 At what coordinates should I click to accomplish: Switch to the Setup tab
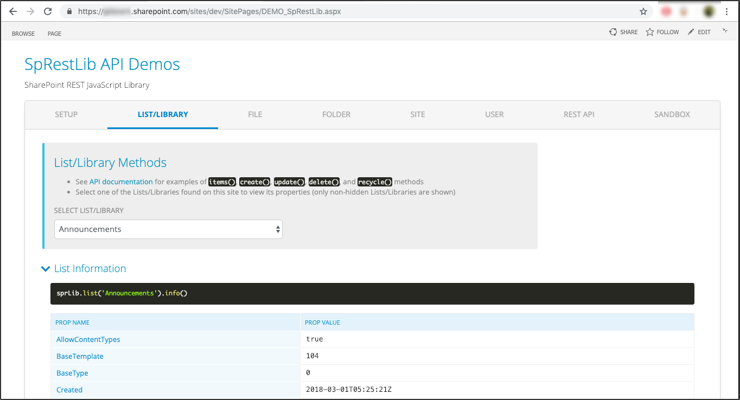66,114
